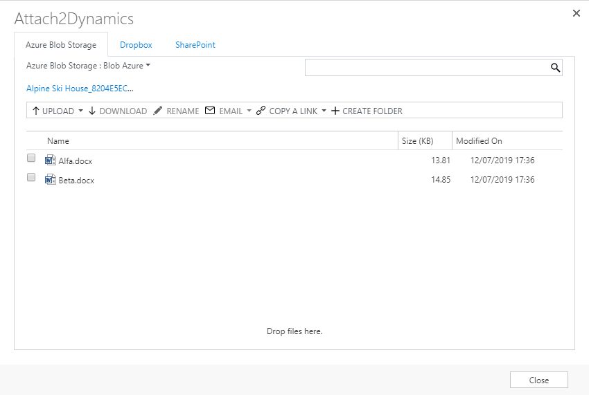This screenshot has width=589, height=395.
Task: Click the EMAIL toolbar label
Action: pos(231,111)
